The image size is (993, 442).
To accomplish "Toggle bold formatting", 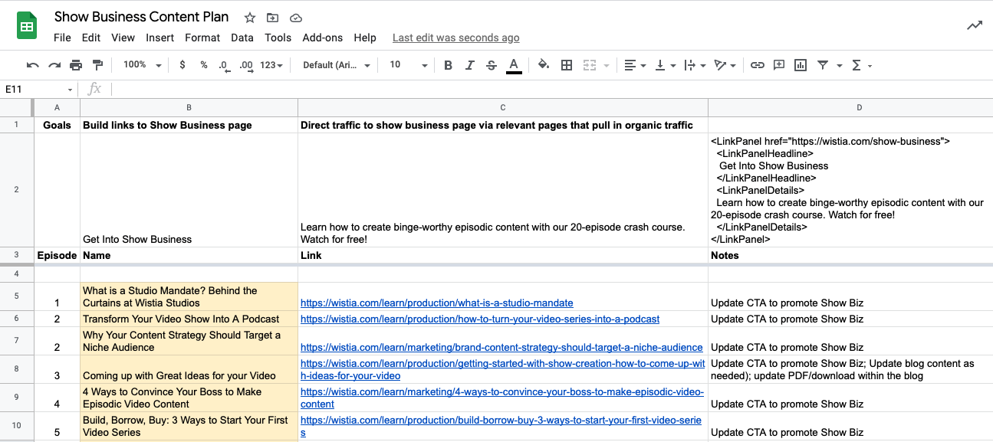I will (449, 65).
